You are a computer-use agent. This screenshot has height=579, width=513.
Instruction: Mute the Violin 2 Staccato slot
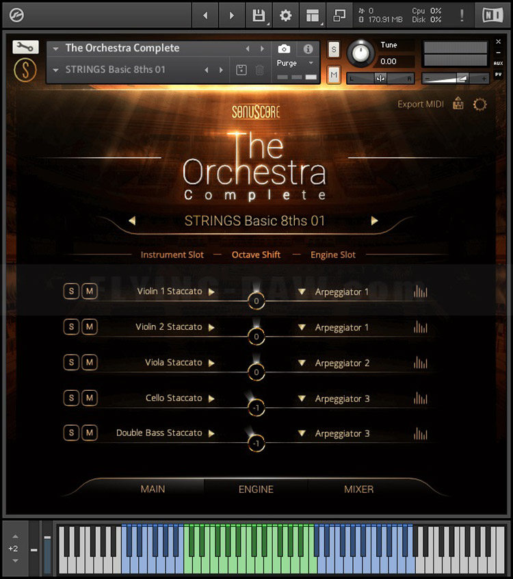pyautogui.click(x=90, y=326)
